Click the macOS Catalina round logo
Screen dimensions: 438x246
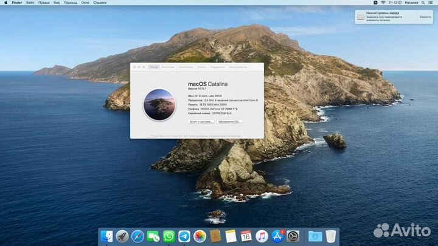click(159, 104)
